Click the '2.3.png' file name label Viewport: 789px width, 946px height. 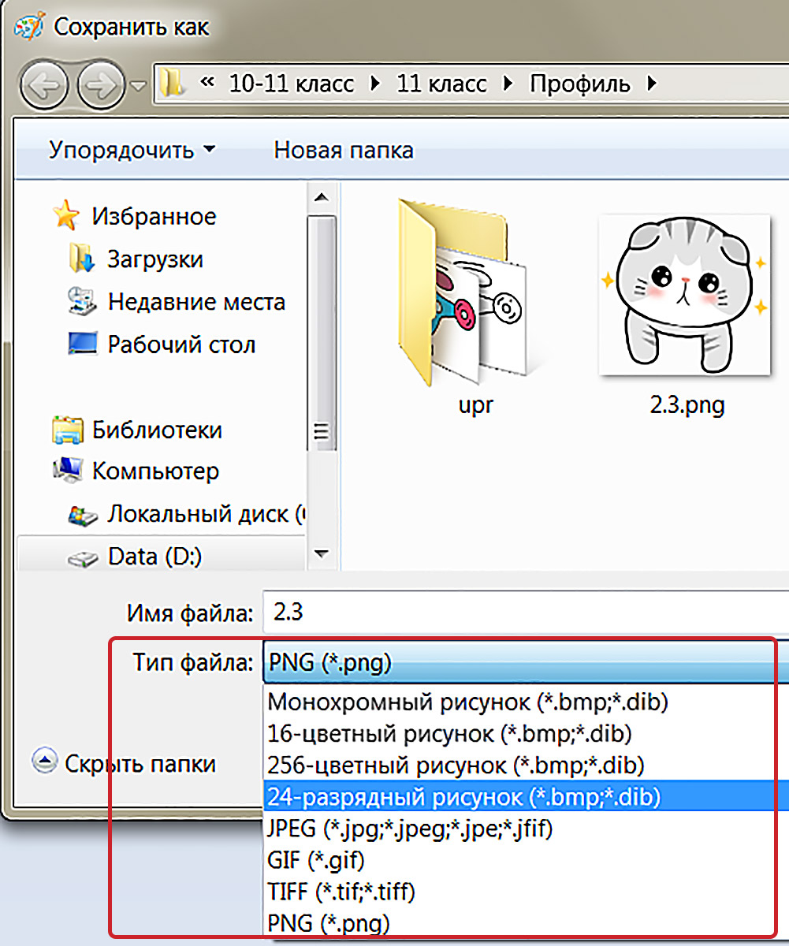point(687,405)
